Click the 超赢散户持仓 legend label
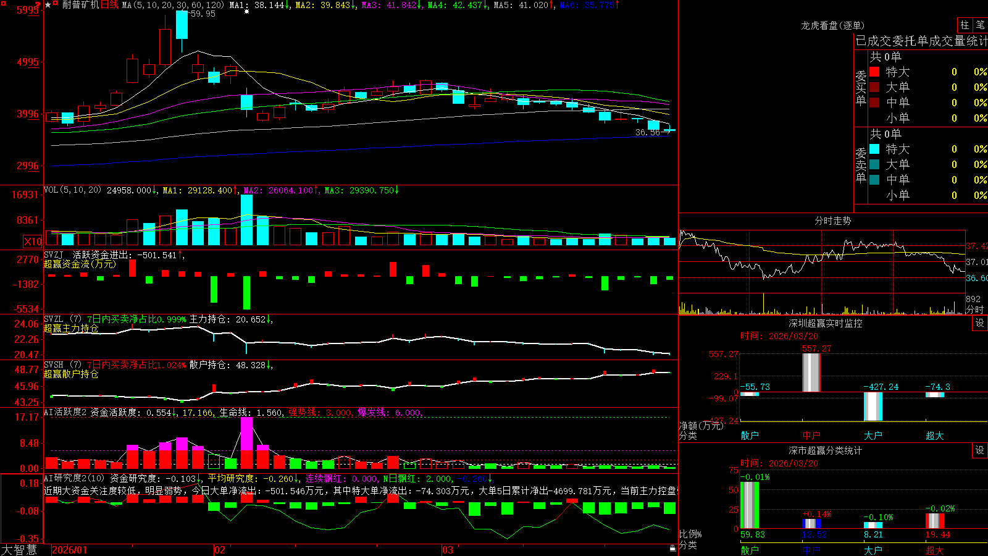 click(x=71, y=374)
